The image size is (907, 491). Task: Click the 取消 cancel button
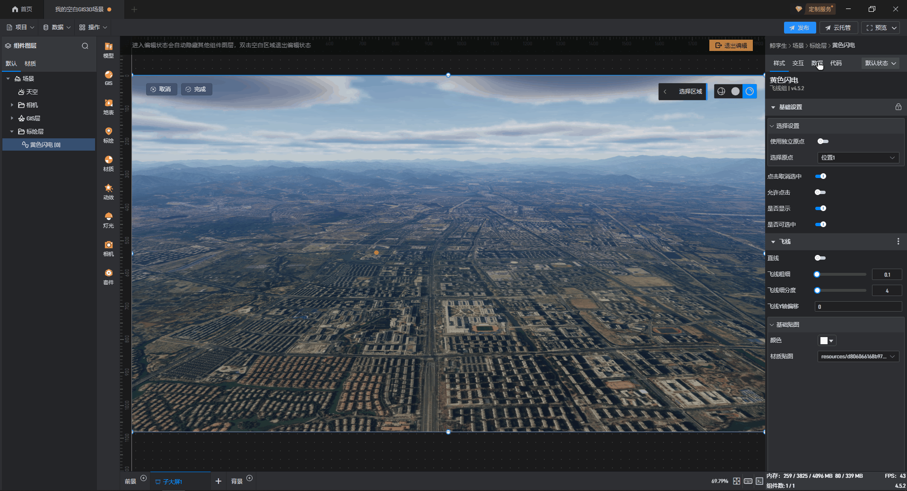161,89
